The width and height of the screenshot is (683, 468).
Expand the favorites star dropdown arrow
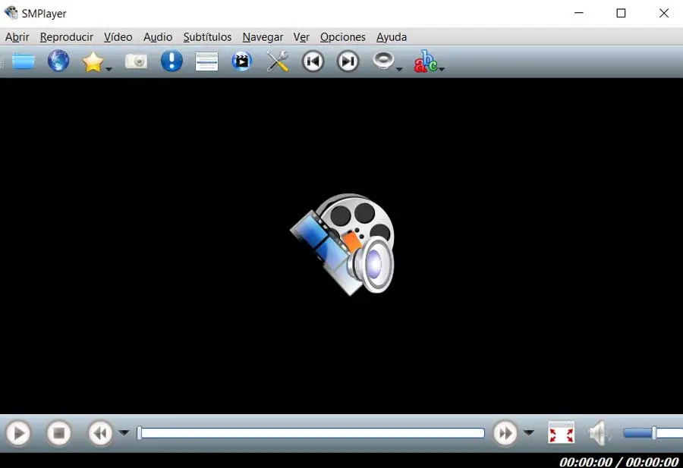tap(109, 69)
